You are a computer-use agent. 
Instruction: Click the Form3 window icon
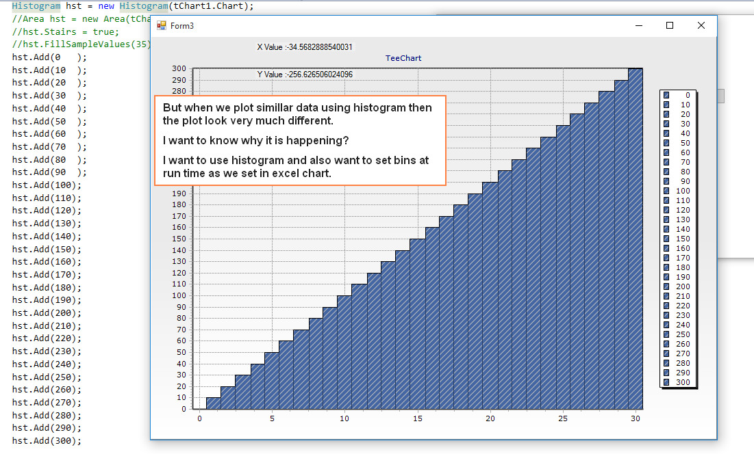click(x=162, y=25)
